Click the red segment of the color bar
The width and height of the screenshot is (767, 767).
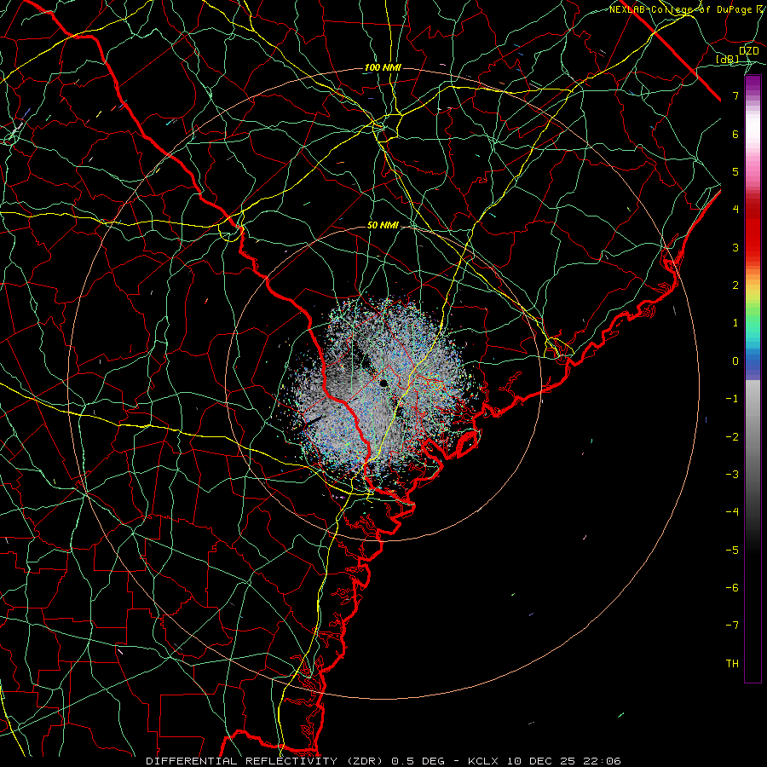pyautogui.click(x=753, y=228)
